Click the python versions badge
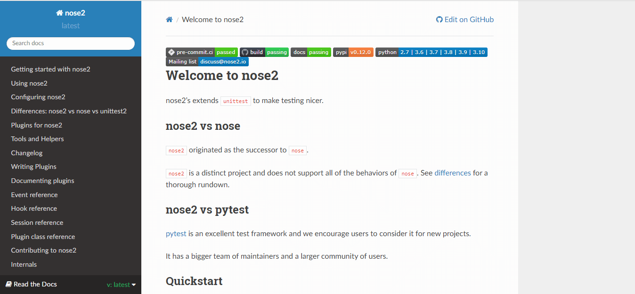635x294 pixels. pyautogui.click(x=431, y=52)
